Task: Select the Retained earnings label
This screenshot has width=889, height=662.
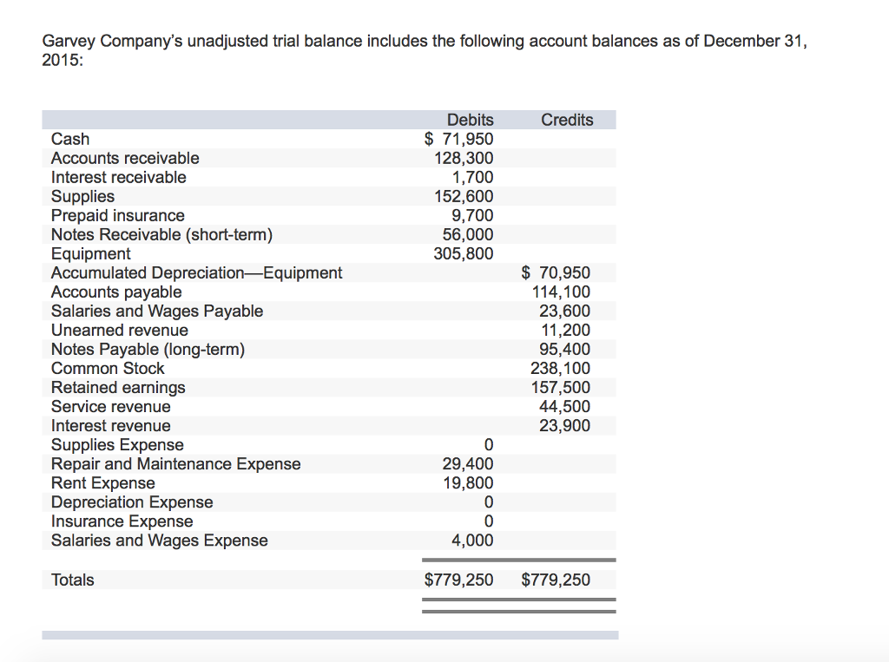Action: tap(118, 388)
